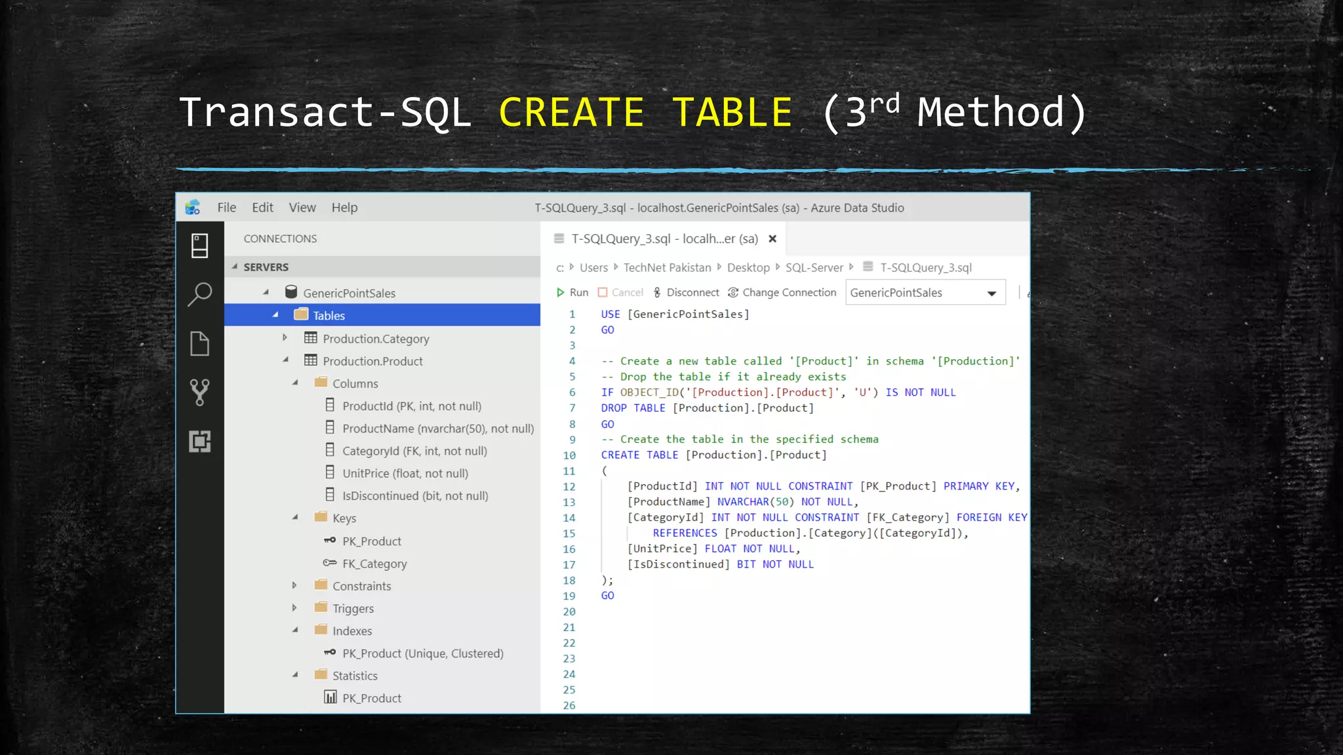This screenshot has height=755, width=1343.
Task: Click the Cancel square icon
Action: pyautogui.click(x=603, y=292)
